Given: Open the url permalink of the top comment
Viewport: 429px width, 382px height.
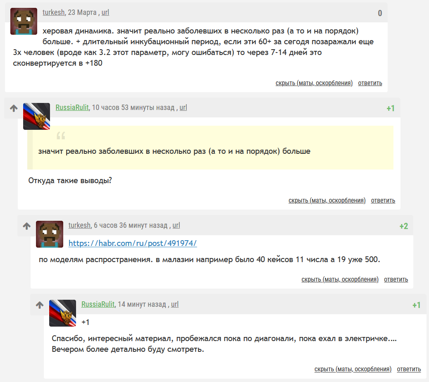Looking at the screenshot, I should tap(105, 12).
